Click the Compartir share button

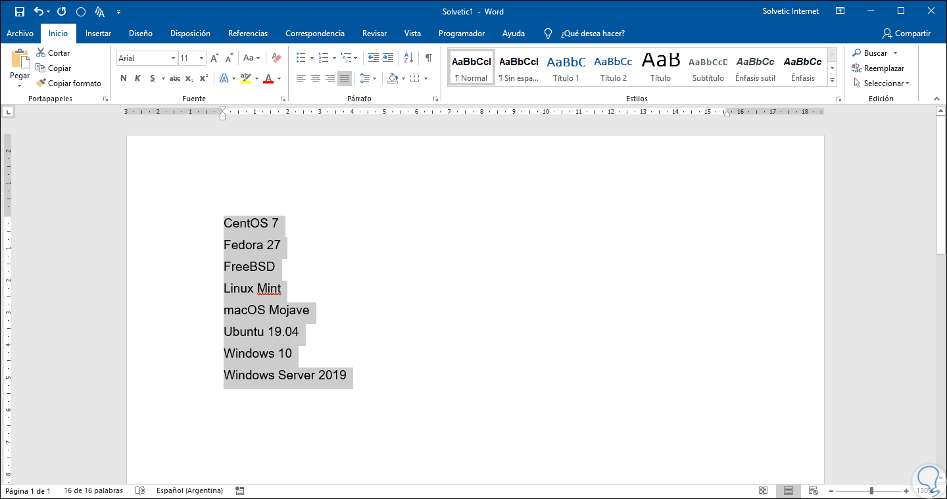pos(907,34)
